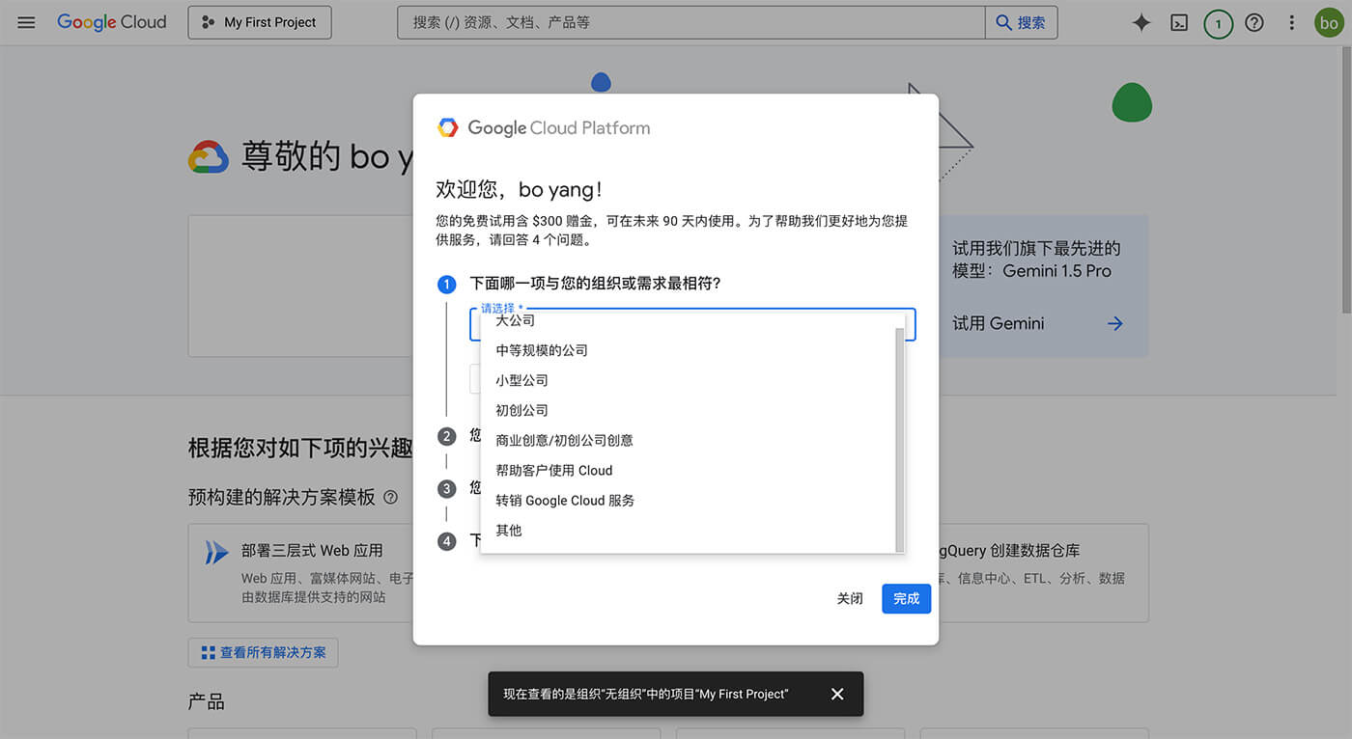Viewport: 1352px width, 739px height.
Task: Click step 2 circle in the dialog
Action: 446,436
